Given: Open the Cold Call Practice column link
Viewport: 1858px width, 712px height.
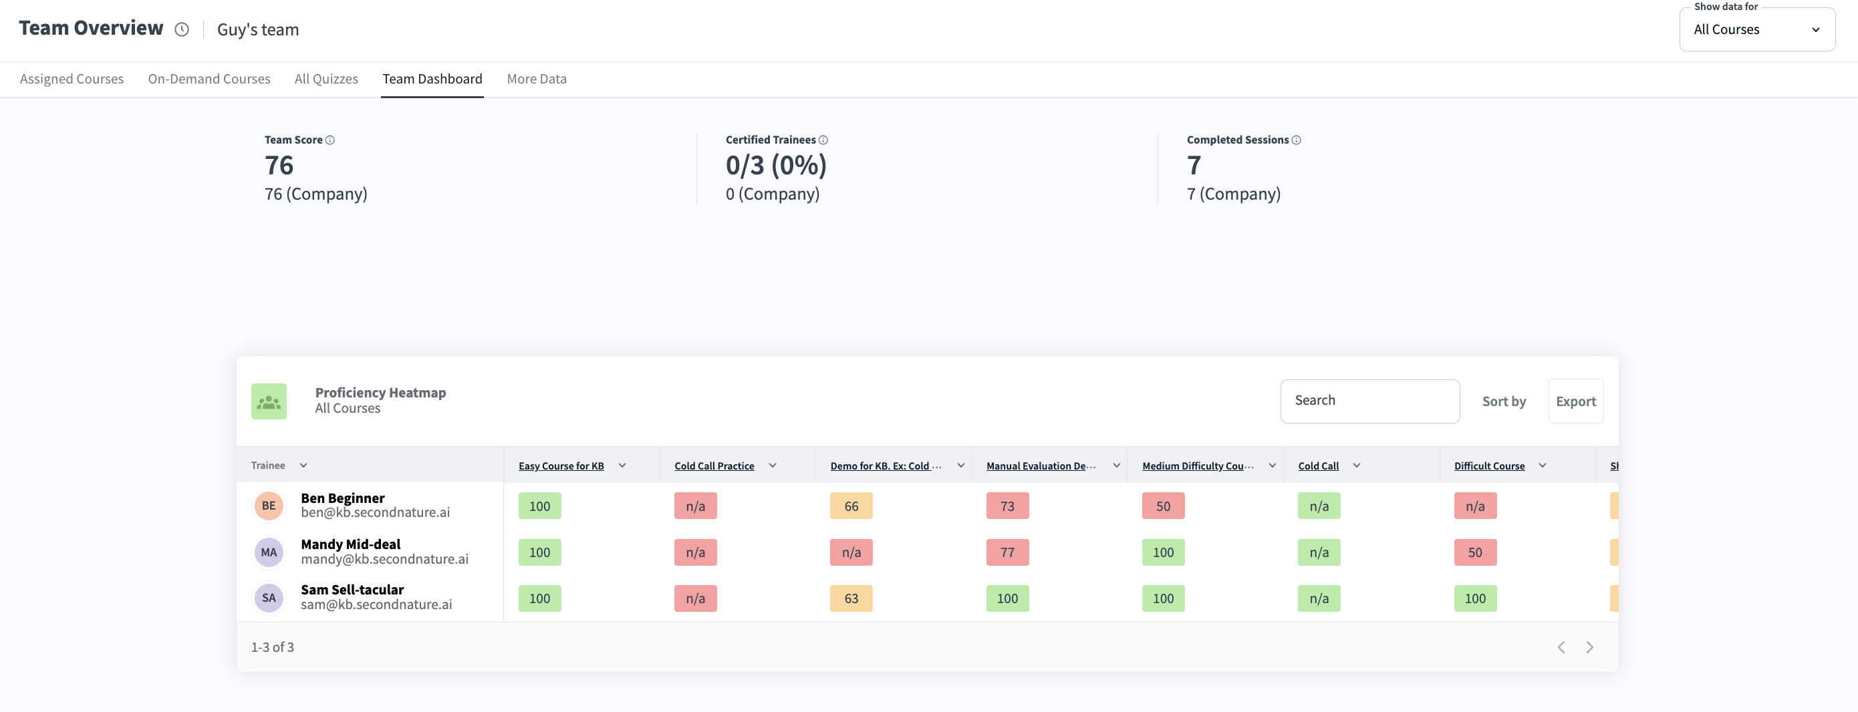Looking at the screenshot, I should click(x=714, y=466).
